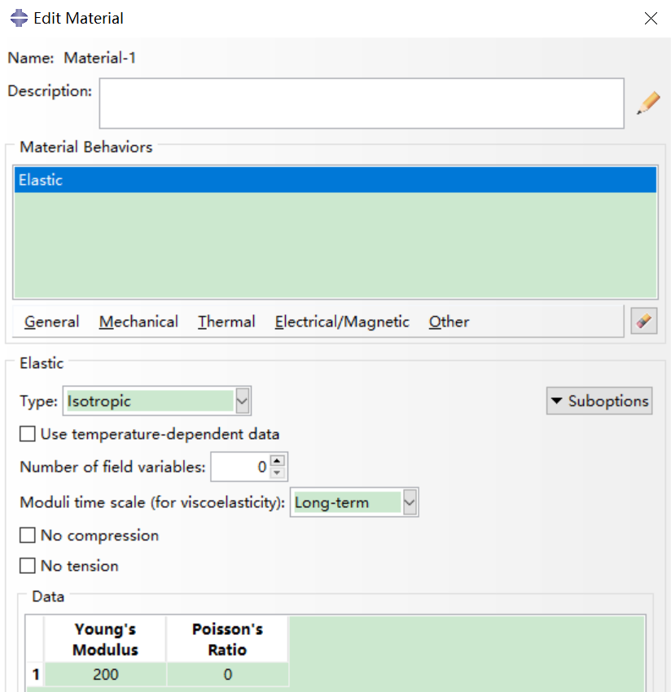Click the eraser icon to delete behavior

point(643,321)
